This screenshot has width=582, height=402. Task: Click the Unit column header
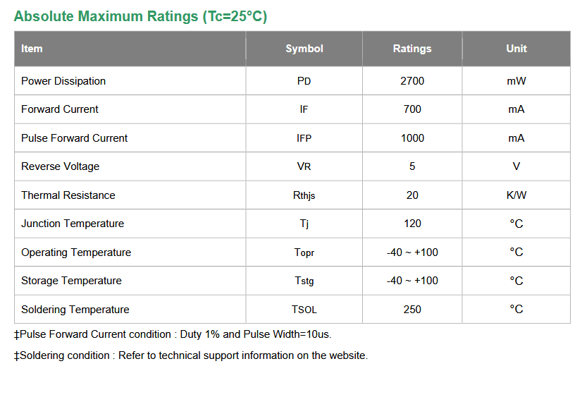pos(516,49)
